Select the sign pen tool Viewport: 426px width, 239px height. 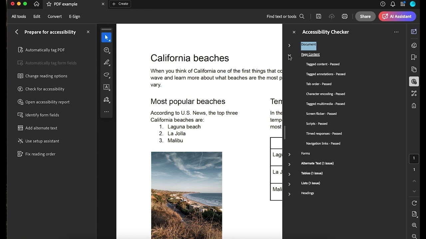click(106, 99)
